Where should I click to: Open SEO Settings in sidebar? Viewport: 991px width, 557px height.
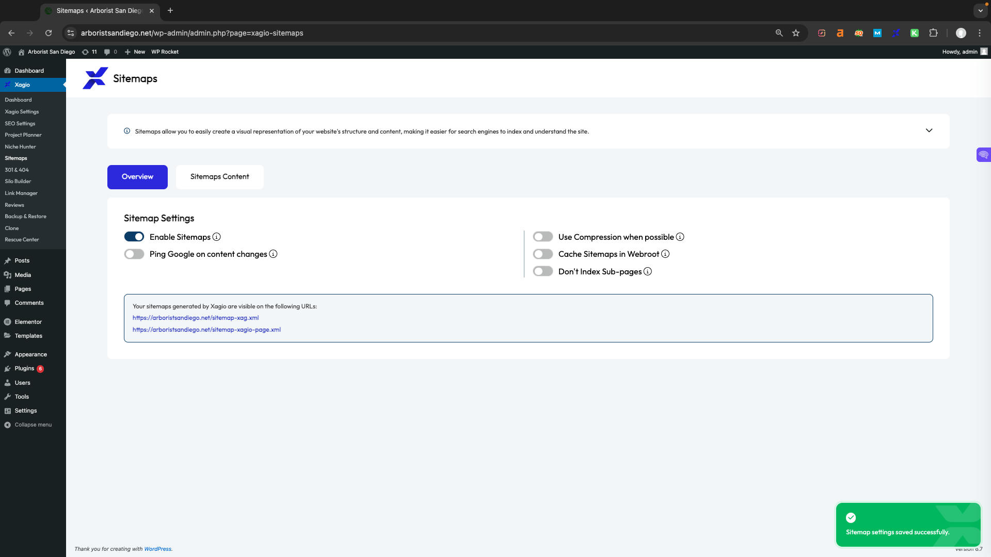pyautogui.click(x=20, y=124)
